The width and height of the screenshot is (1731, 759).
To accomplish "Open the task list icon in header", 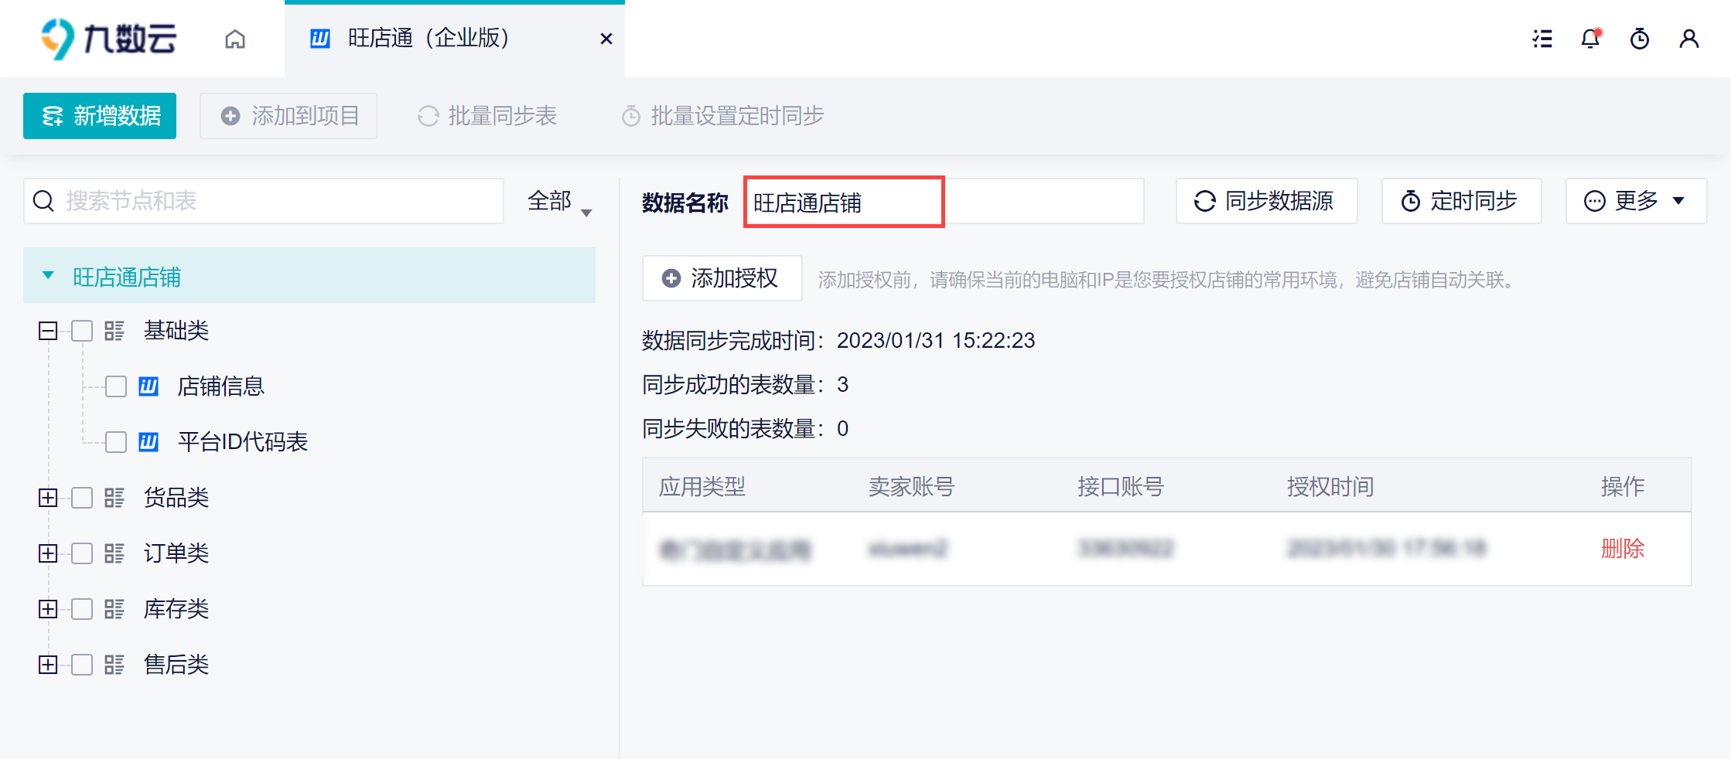I will tap(1542, 39).
